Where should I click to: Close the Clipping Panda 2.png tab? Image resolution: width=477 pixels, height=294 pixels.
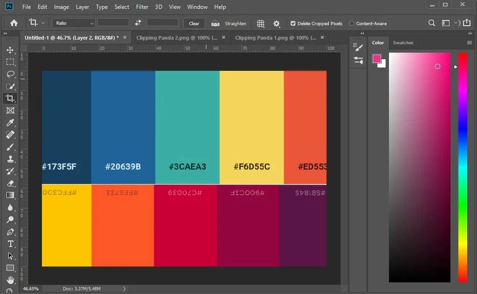pos(224,37)
